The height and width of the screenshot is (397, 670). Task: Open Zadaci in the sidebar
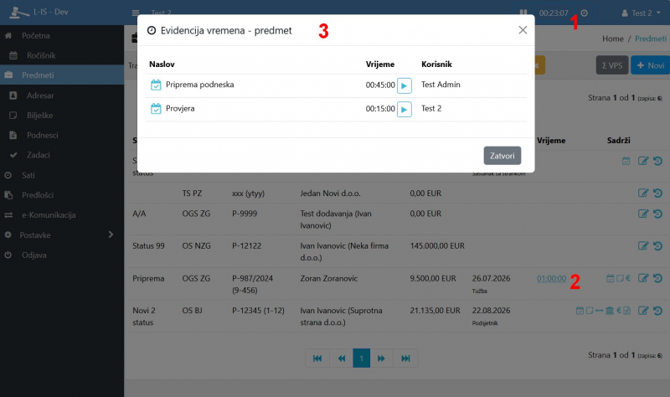[x=62, y=155]
